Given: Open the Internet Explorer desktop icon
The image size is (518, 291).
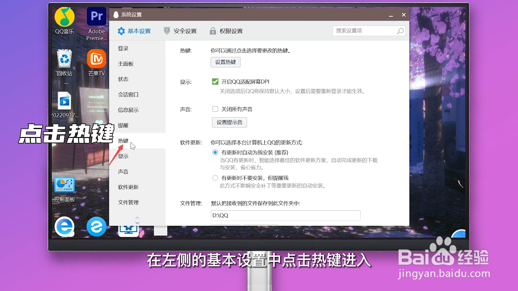Looking at the screenshot, I should click(x=64, y=227).
